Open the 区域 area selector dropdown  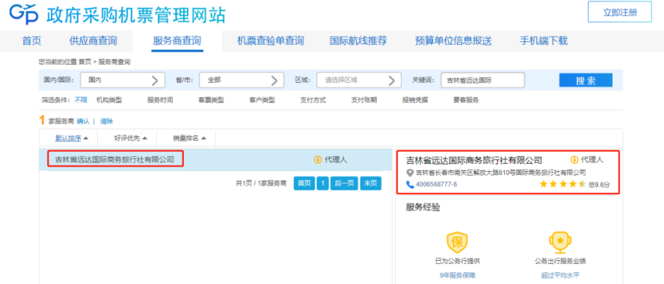tap(359, 79)
